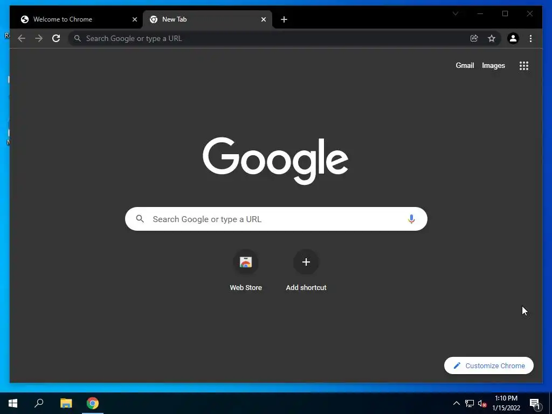Viewport: 552px width, 414px height.
Task: Go forward using the forward arrow
Action: [39, 38]
